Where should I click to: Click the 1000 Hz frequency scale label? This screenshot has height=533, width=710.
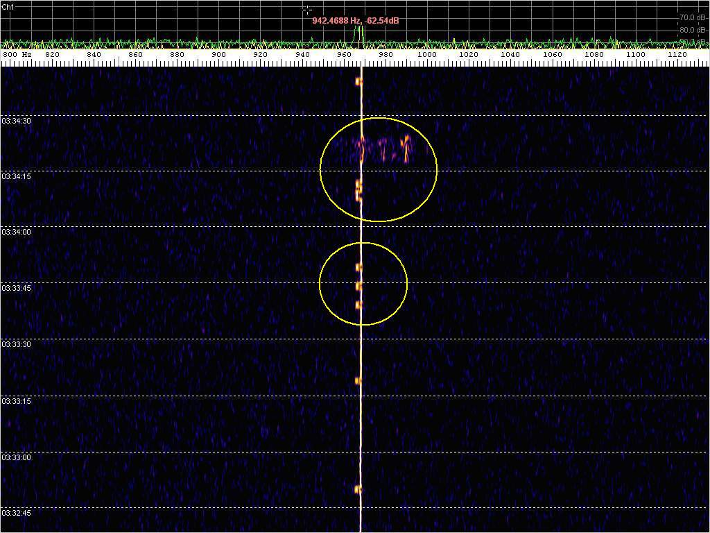coord(427,55)
